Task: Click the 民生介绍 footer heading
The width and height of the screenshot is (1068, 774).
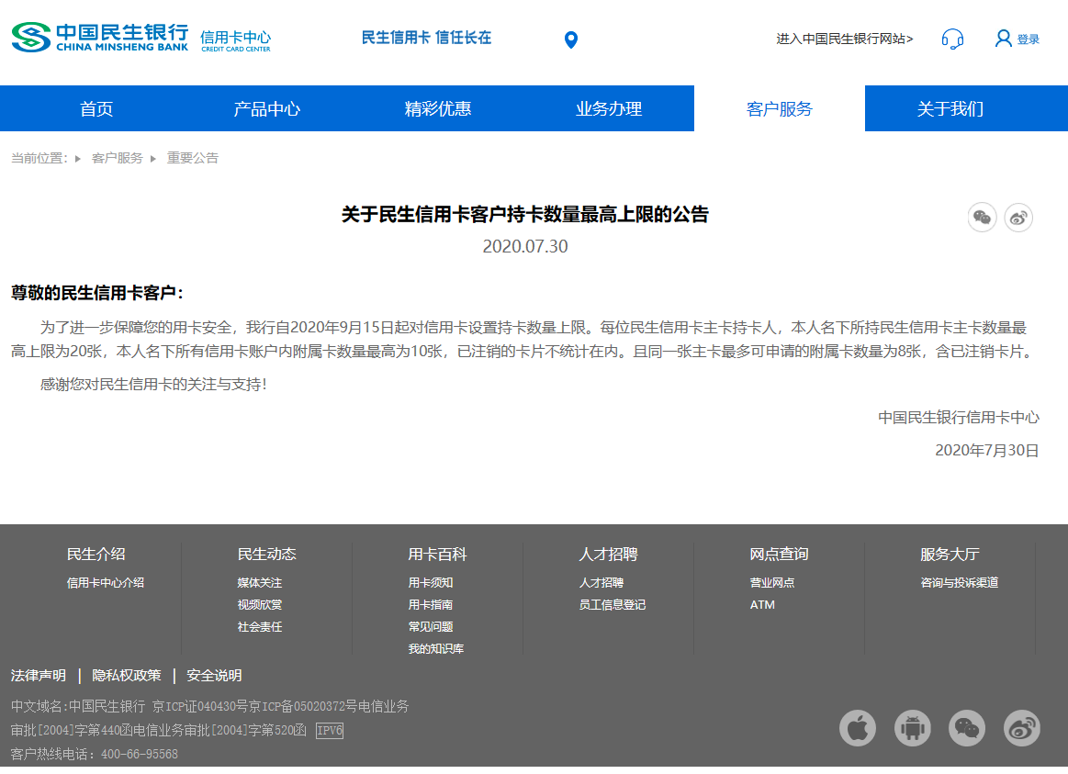Action: [x=96, y=555]
